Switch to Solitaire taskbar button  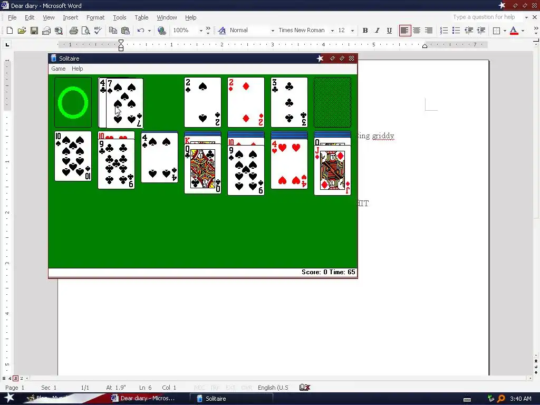click(x=231, y=399)
